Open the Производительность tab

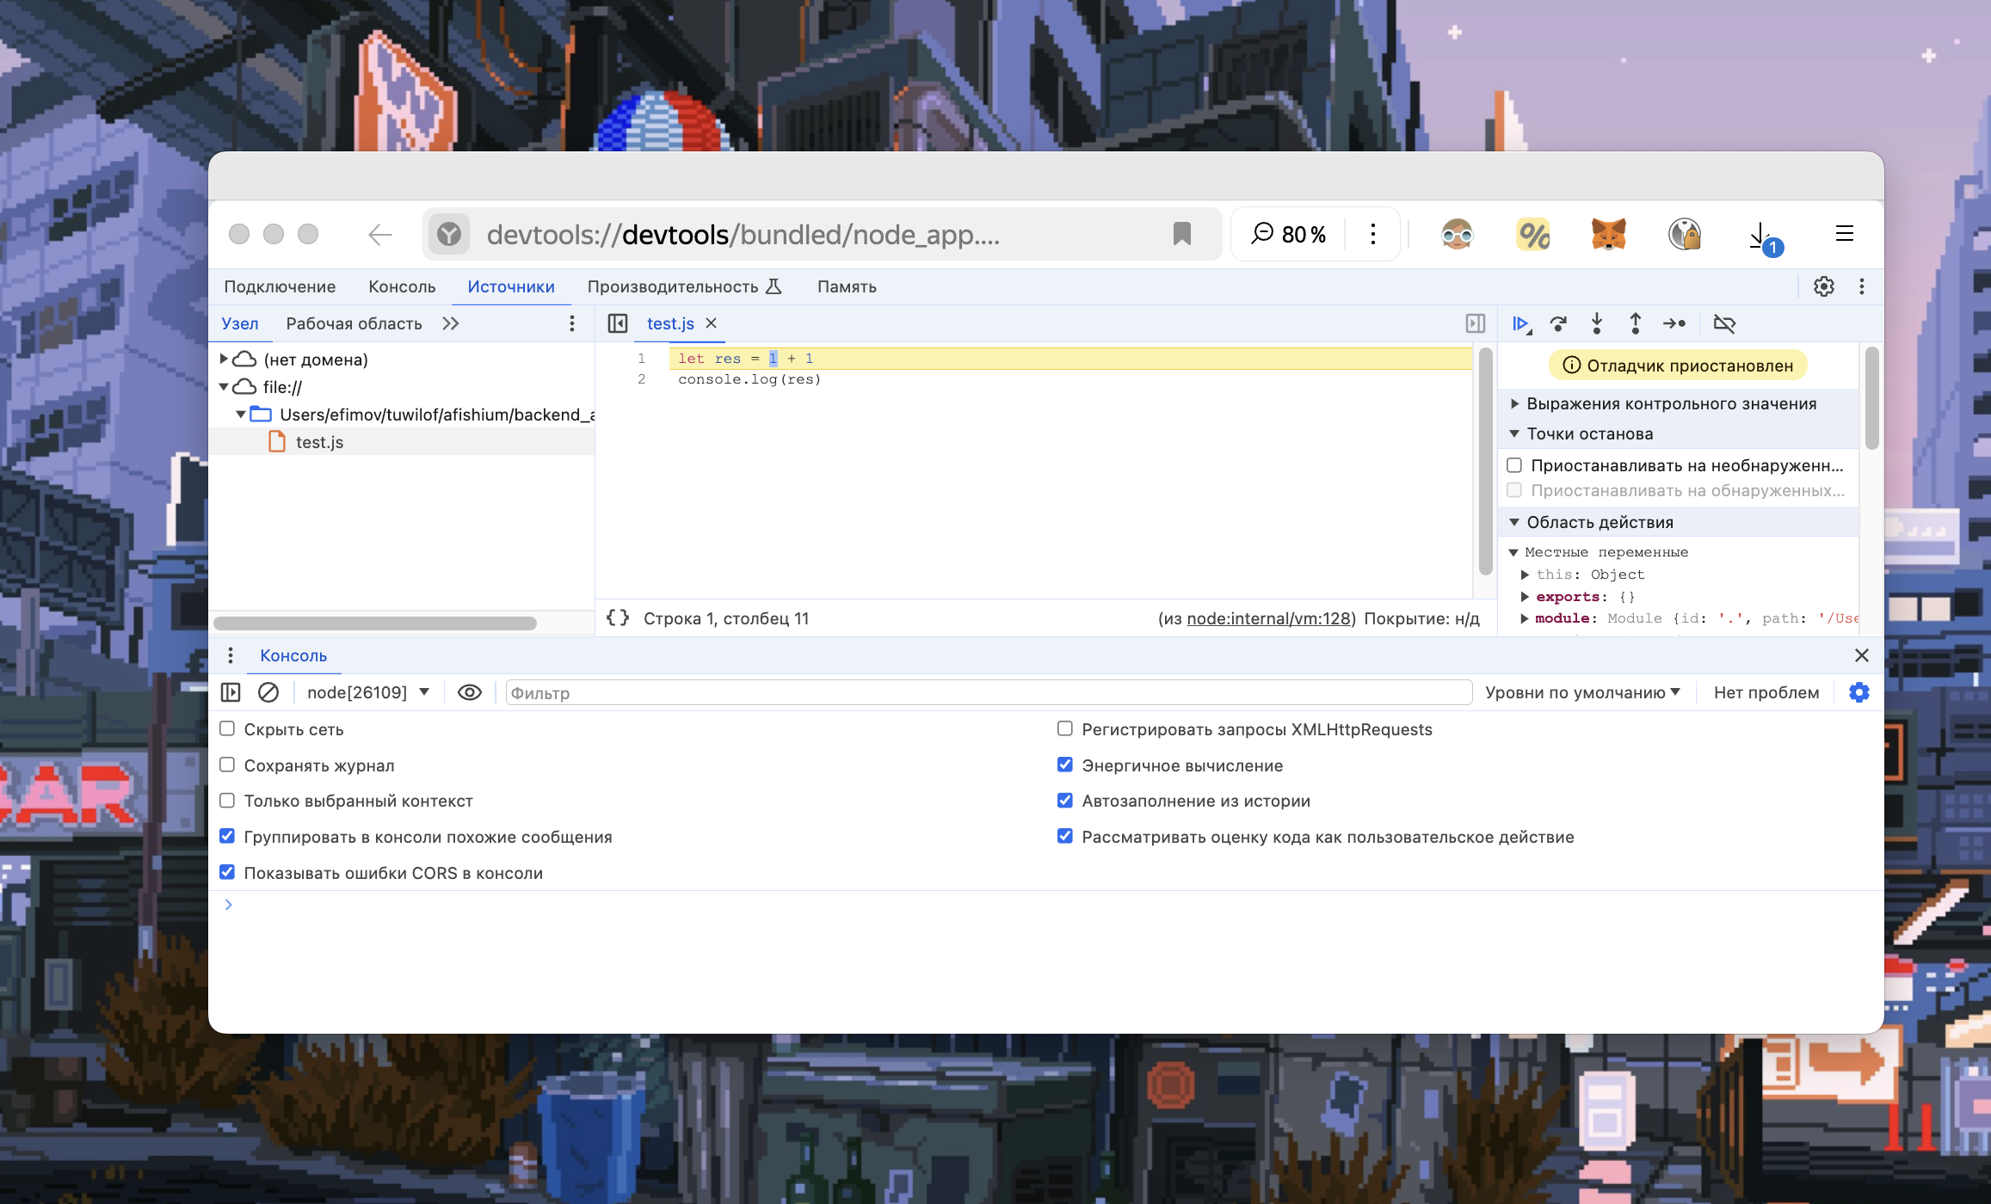pyautogui.click(x=684, y=286)
